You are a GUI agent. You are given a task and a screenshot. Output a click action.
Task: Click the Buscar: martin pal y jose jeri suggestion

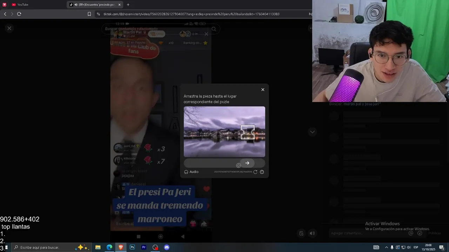tap(355, 104)
